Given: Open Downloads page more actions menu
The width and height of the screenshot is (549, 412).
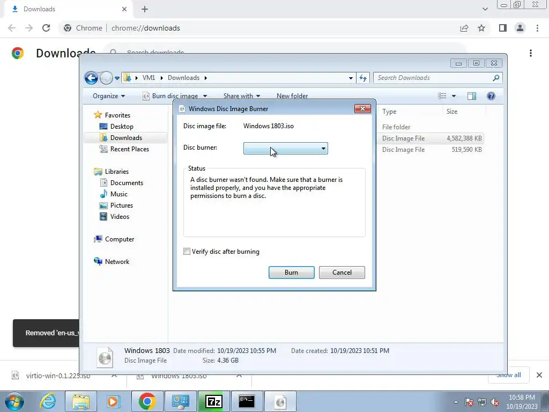Looking at the screenshot, I should click(531, 53).
